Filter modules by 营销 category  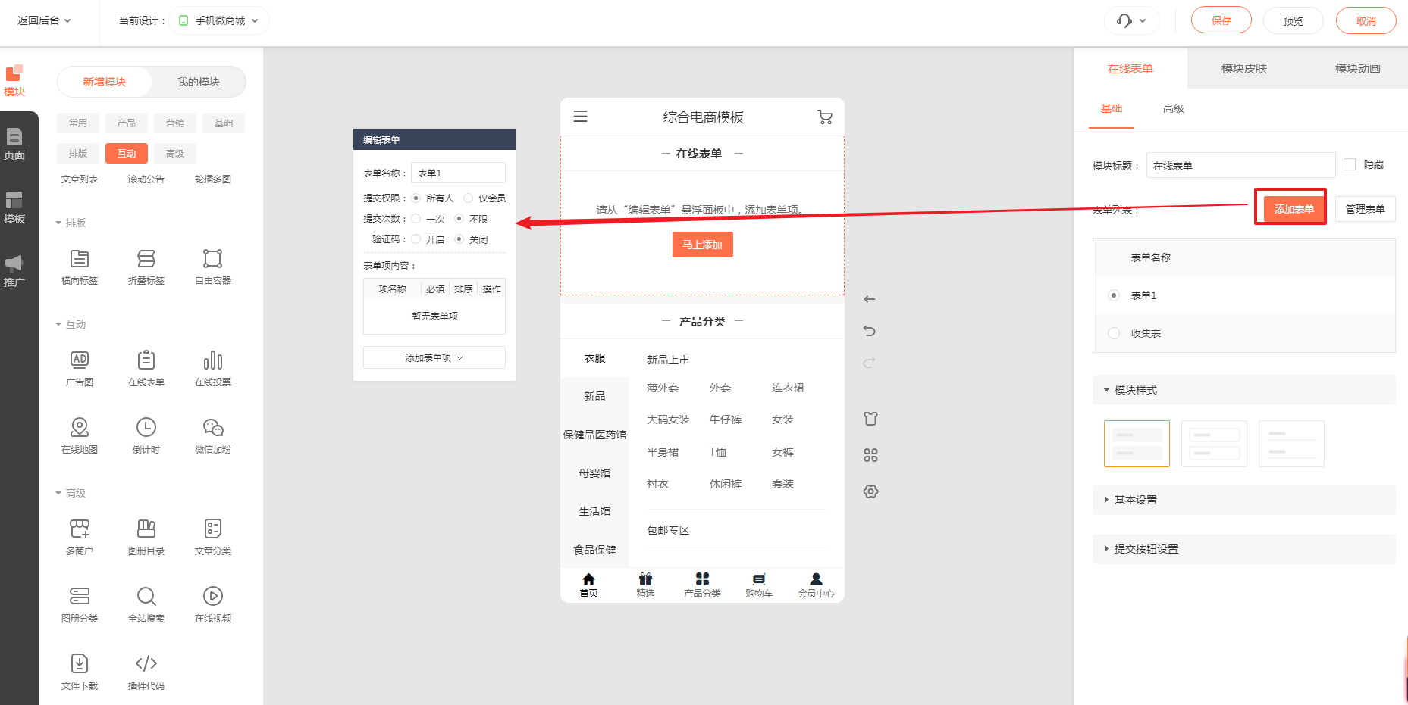tap(175, 123)
